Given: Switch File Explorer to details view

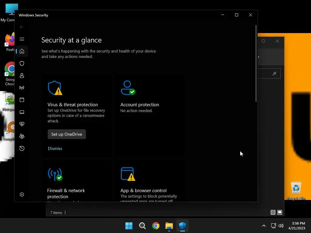Looking at the screenshot, I should pos(273,212).
